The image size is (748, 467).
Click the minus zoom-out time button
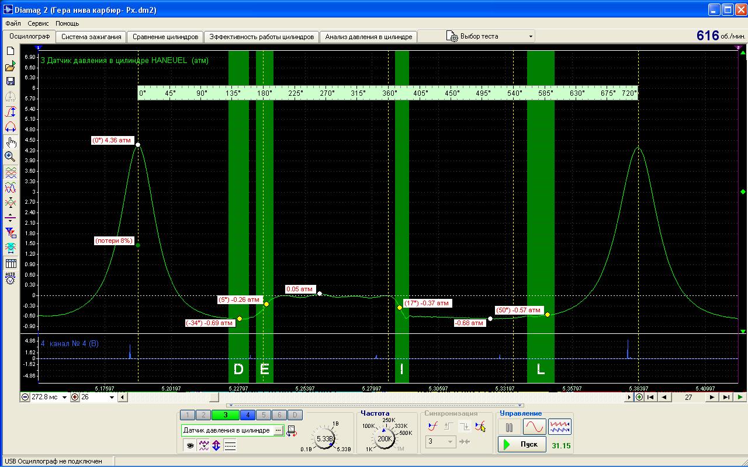pos(25,397)
